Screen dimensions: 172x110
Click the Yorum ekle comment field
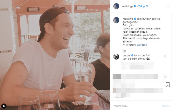(x=137, y=106)
